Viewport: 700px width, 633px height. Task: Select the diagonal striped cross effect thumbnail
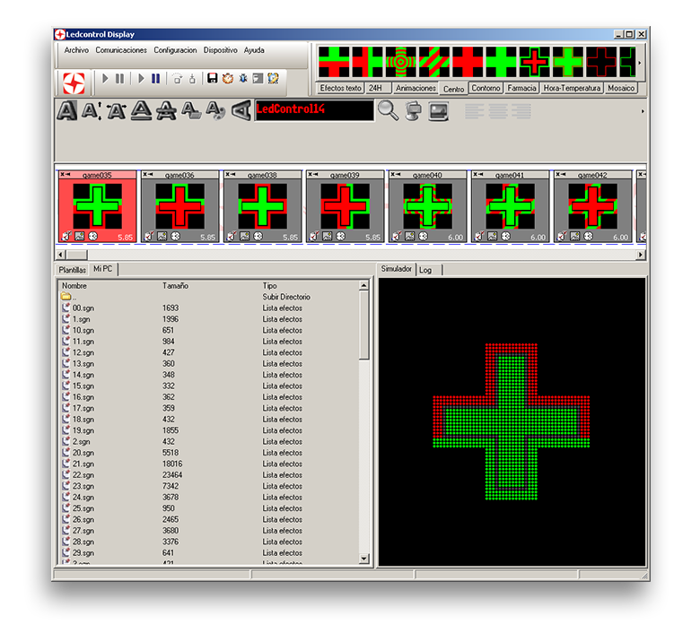[x=434, y=62]
